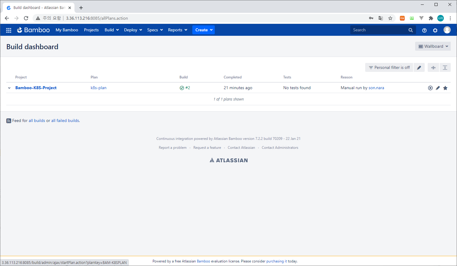Click Contact Atlassian link
The image size is (457, 266).
[x=241, y=148]
